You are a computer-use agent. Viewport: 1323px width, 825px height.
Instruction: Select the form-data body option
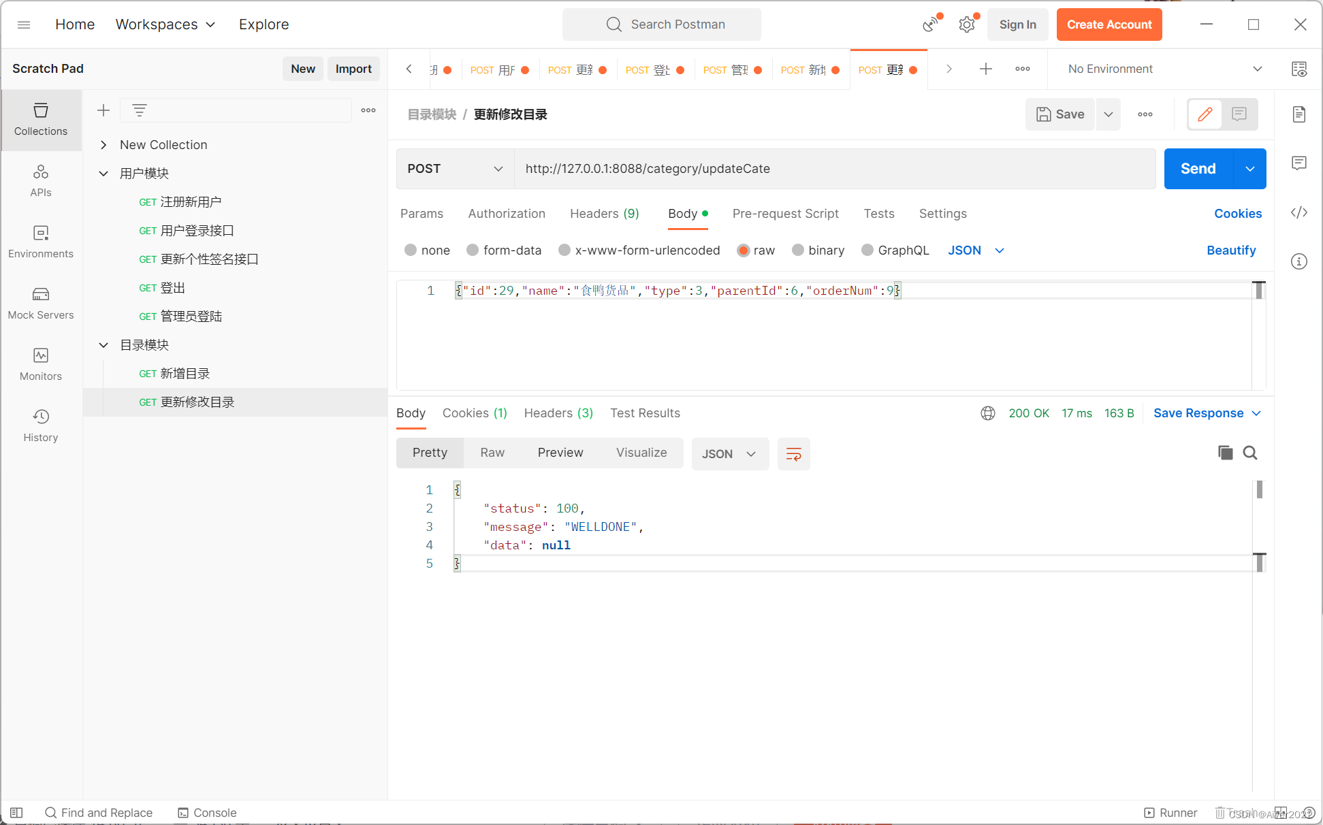(473, 250)
